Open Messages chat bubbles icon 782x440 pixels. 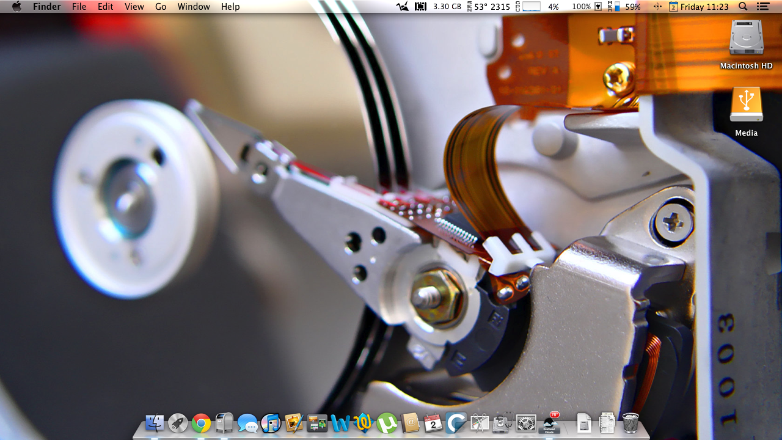[247, 423]
